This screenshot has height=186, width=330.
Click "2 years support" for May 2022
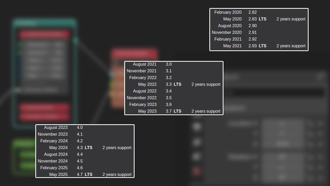tap(206, 84)
